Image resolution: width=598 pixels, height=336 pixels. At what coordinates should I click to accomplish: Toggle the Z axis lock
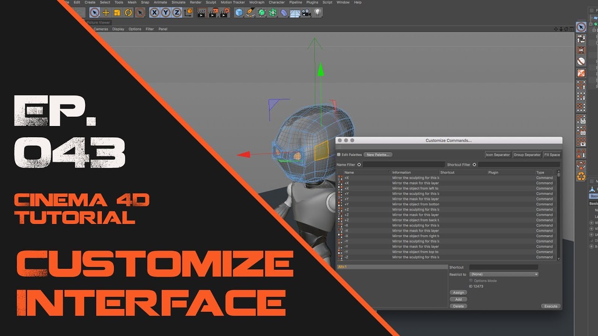point(177,13)
